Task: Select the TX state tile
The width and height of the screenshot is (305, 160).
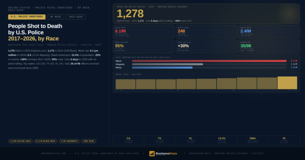Action: coord(160,141)
